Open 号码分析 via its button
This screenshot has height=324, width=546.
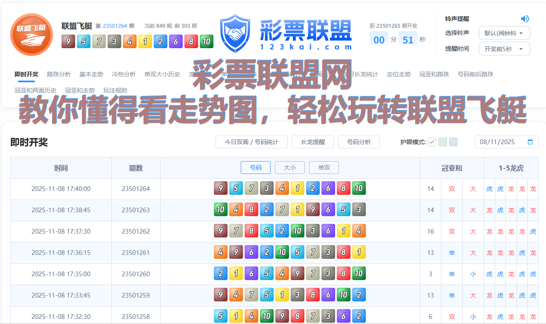click(359, 142)
